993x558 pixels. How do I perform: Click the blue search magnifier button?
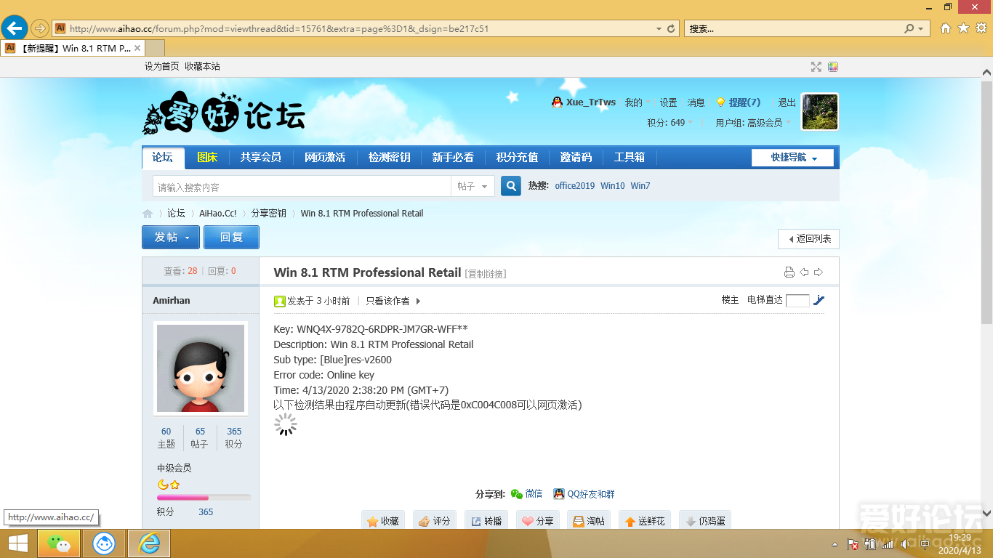pos(511,187)
